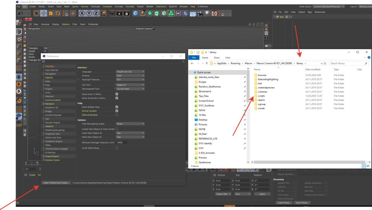
Task: Disable the Online Content checkbox
Action: (x=117, y=111)
